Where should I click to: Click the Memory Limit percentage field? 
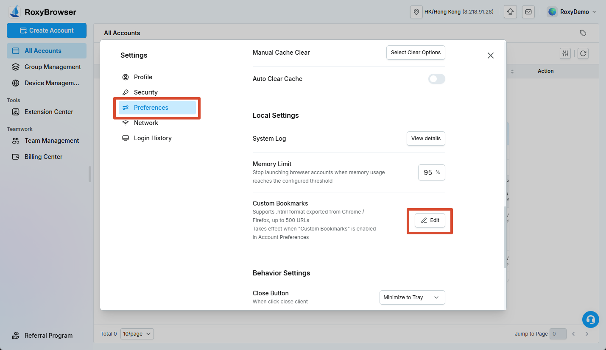432,172
